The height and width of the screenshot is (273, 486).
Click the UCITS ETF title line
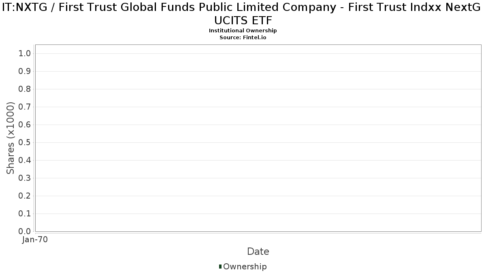tap(243, 21)
